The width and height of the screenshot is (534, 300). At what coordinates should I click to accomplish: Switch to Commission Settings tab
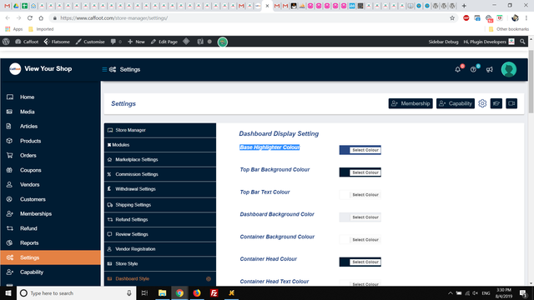tap(160, 174)
